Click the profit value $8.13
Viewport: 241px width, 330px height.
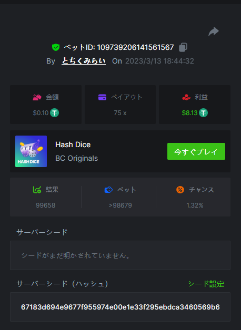189,113
